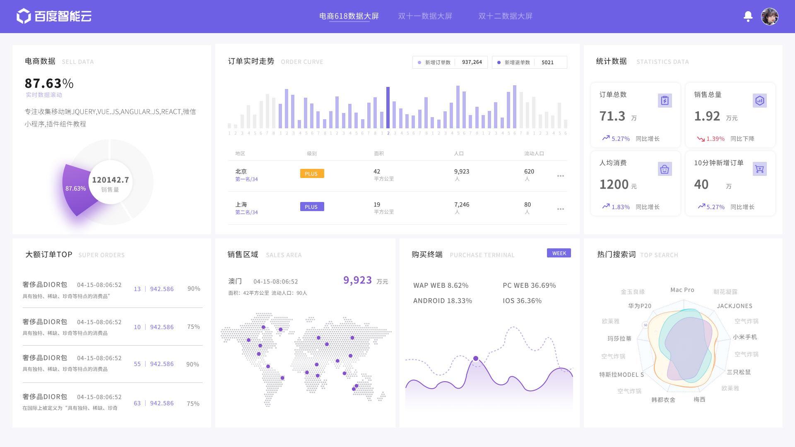Toggle the 新增退单数 legend item
The image size is (795, 447).
click(x=517, y=62)
